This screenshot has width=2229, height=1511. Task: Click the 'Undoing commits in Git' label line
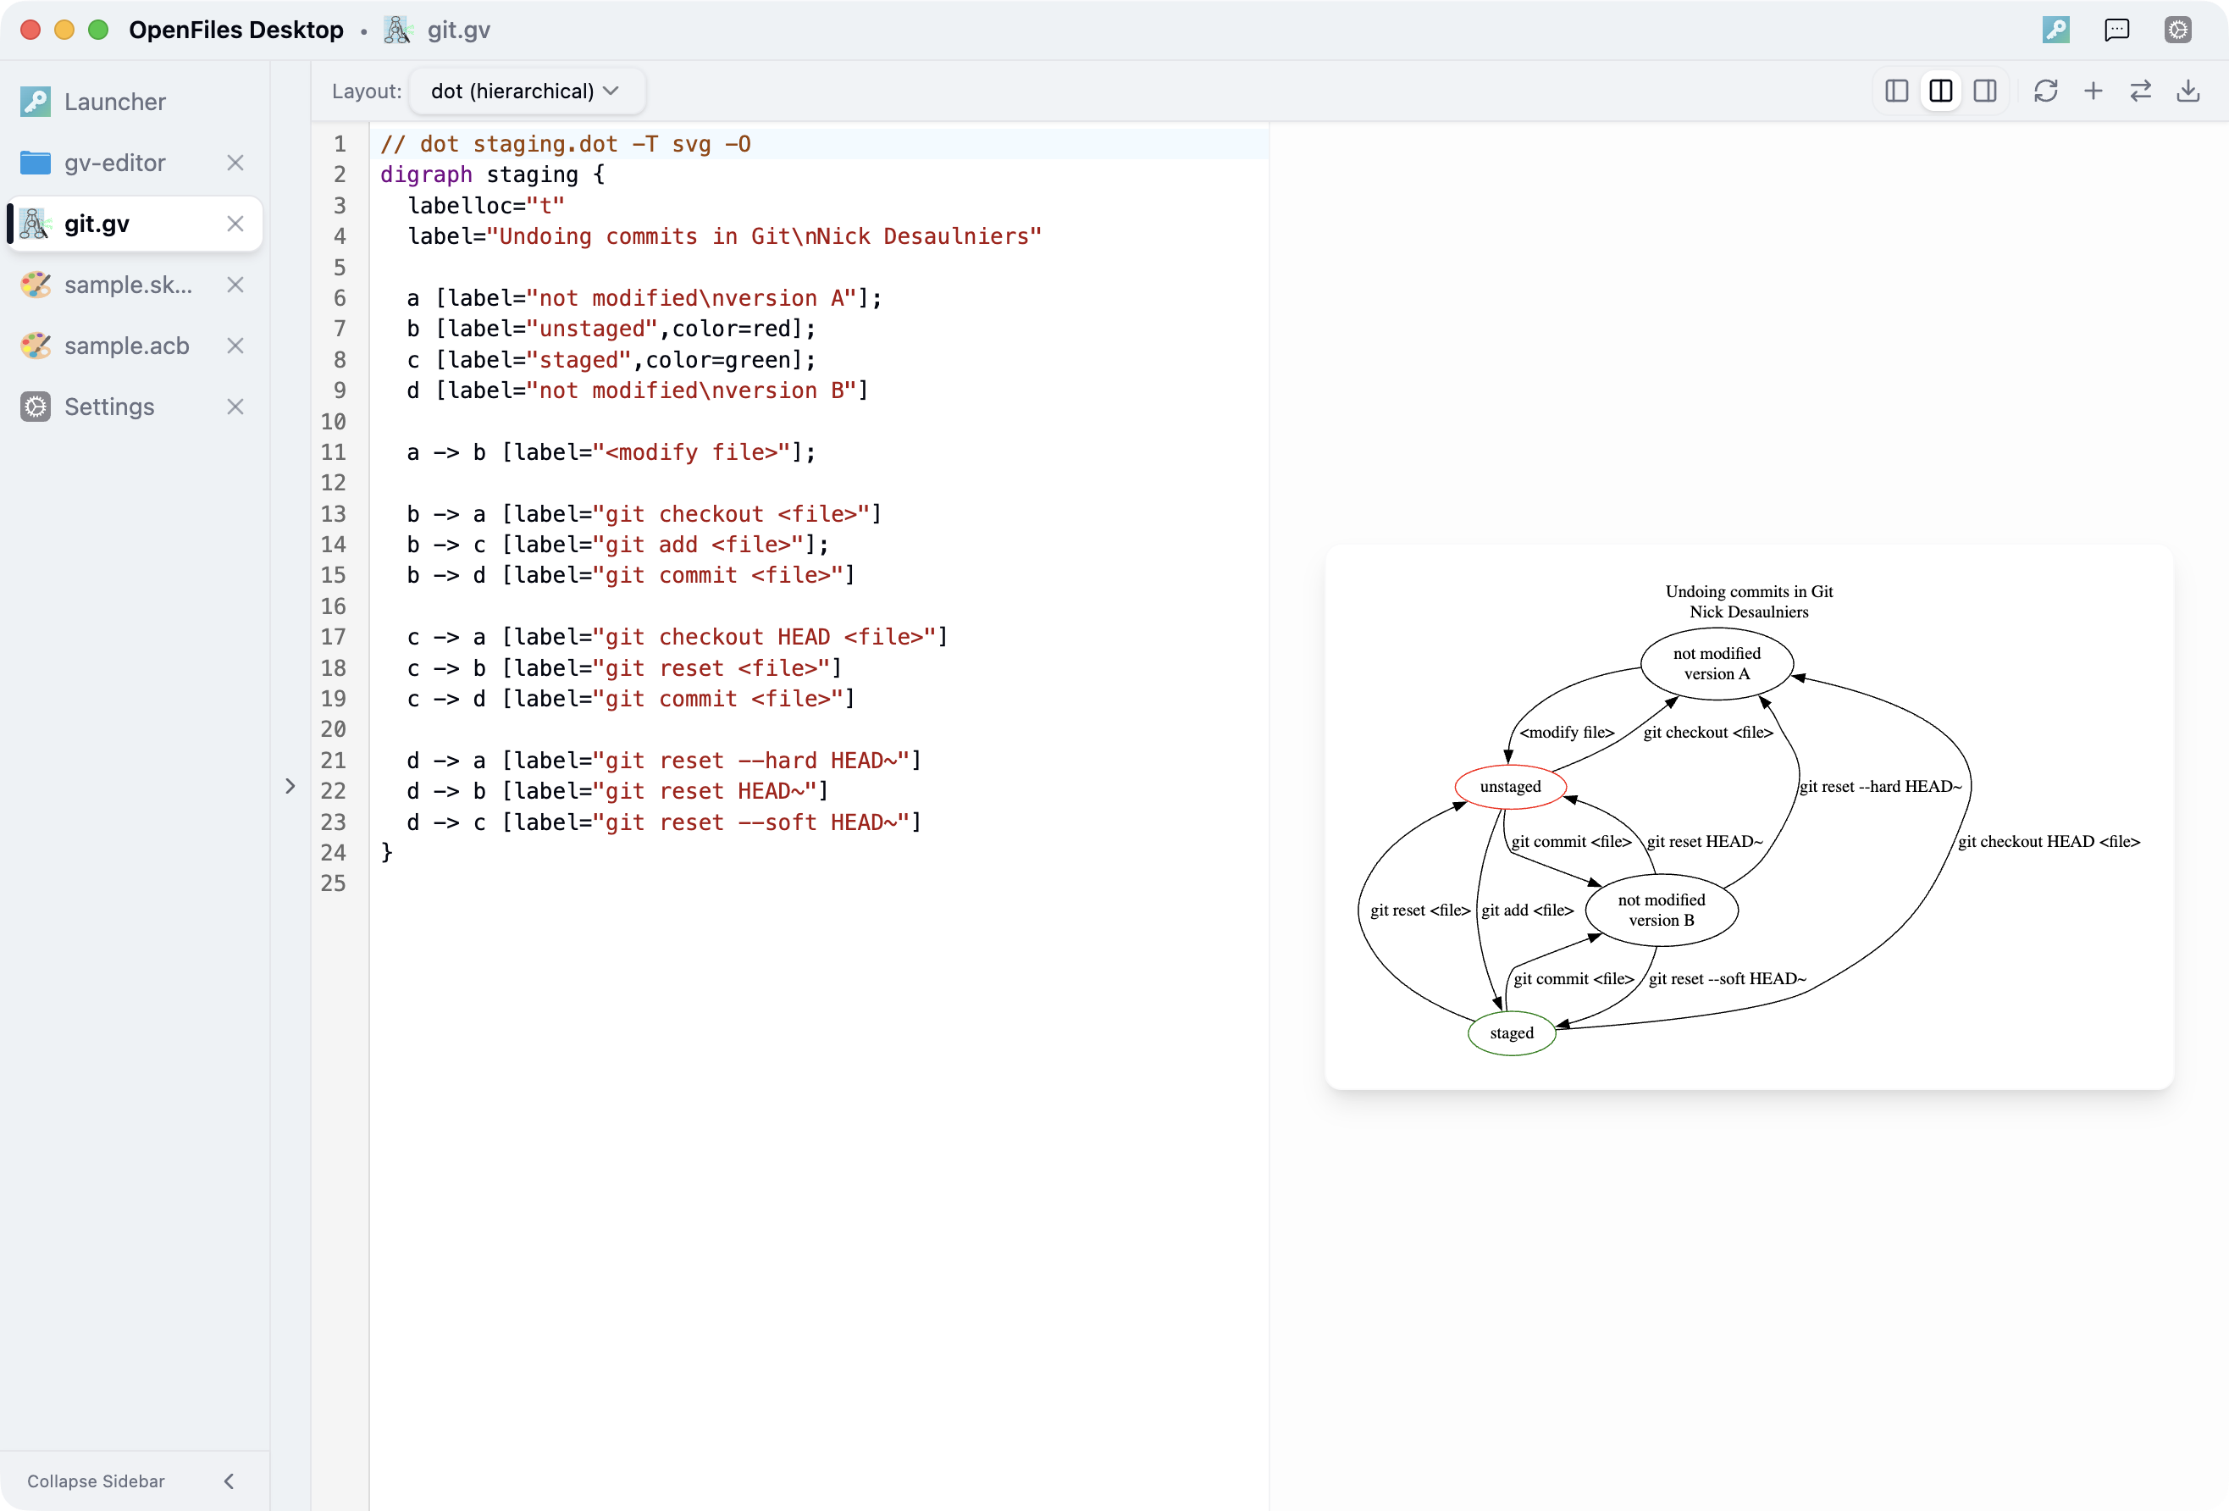coord(724,236)
